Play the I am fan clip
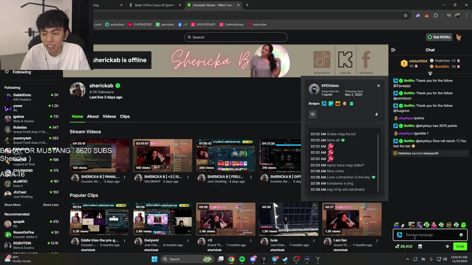 click(352, 219)
